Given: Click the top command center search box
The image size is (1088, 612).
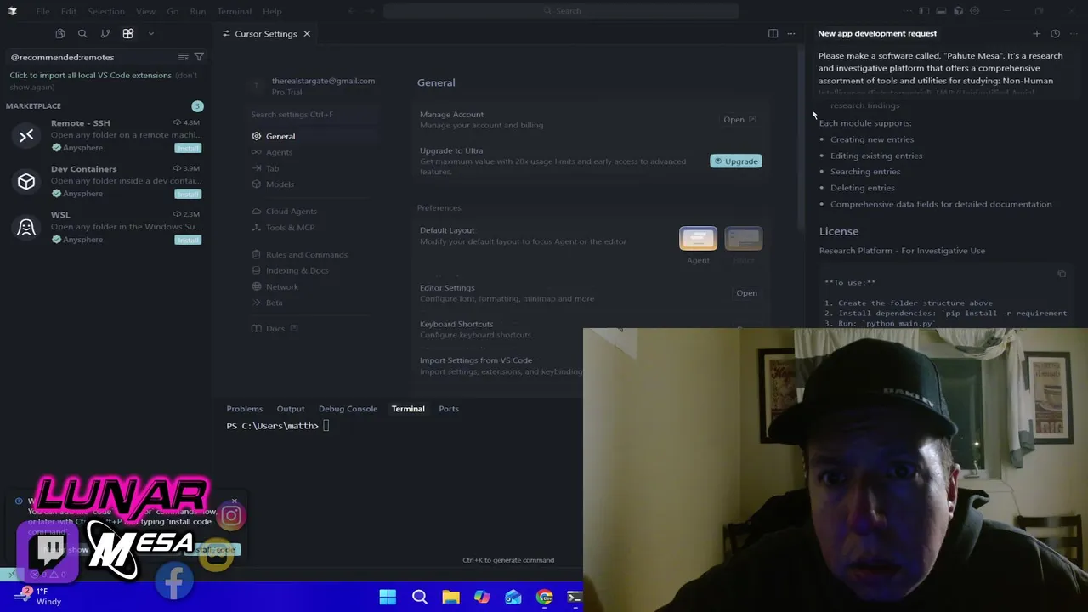Looking at the screenshot, I should (x=561, y=11).
